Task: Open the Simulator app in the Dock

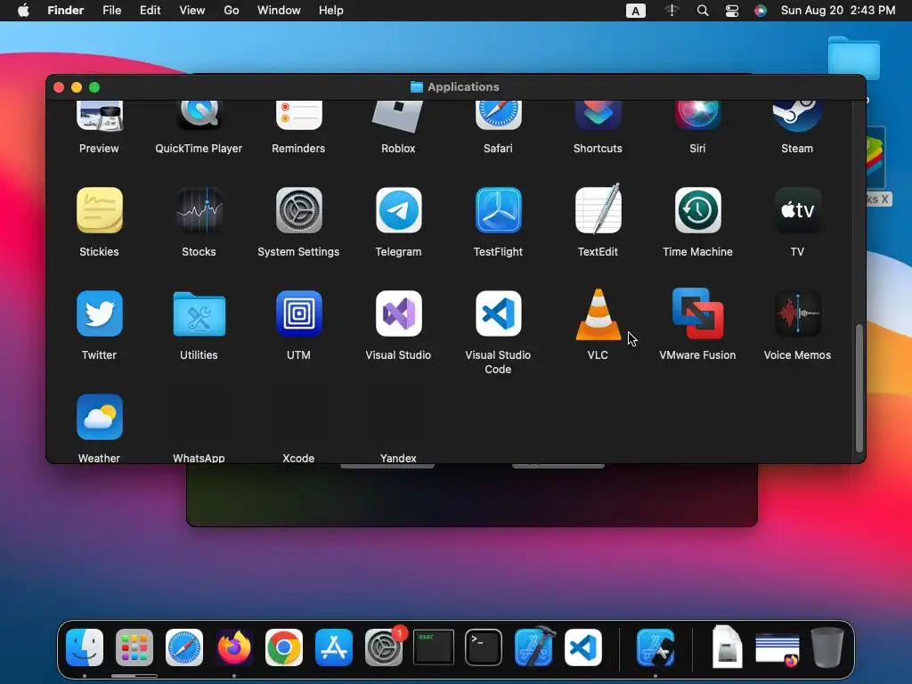Action: pos(655,647)
